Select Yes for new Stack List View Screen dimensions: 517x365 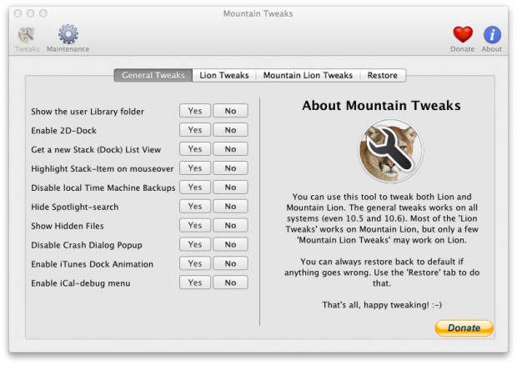point(195,149)
